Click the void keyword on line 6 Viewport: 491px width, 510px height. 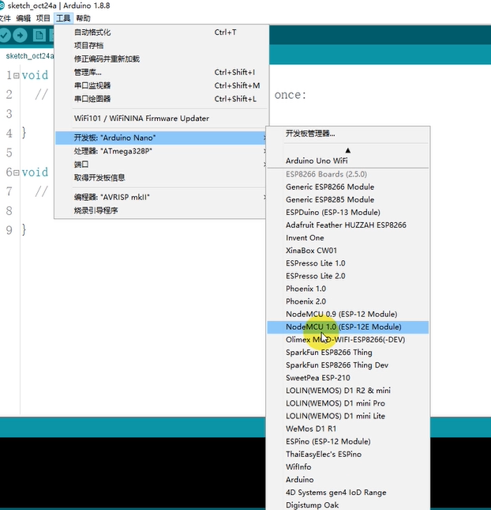35,172
